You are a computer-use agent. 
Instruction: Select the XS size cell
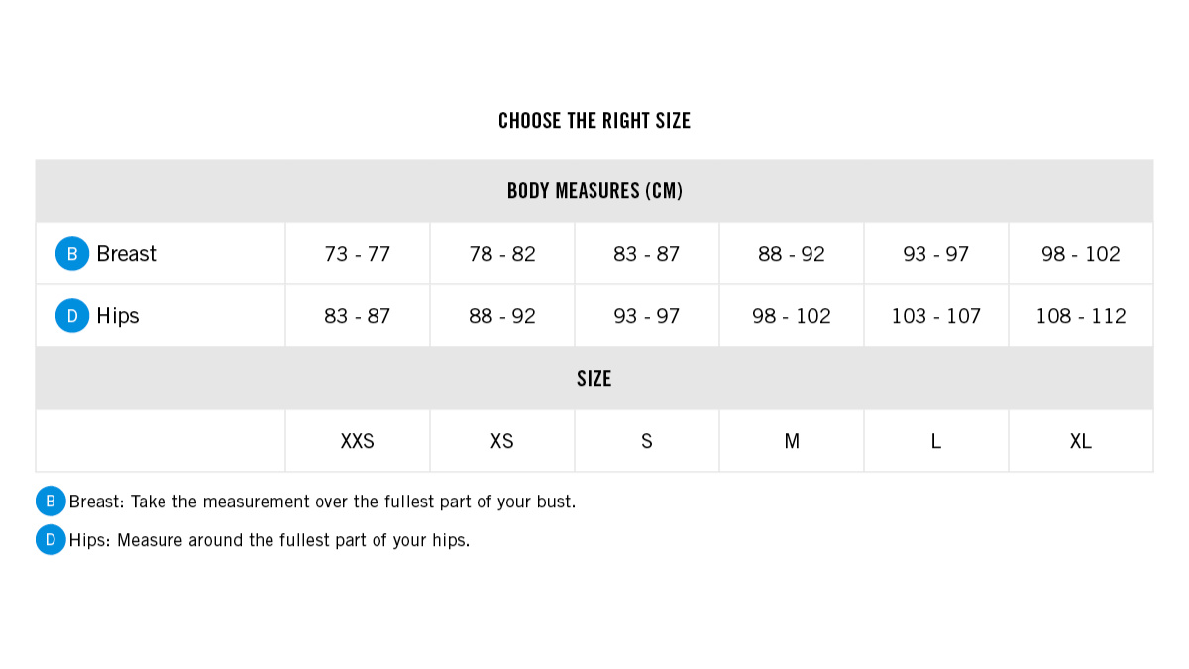pyautogui.click(x=502, y=441)
